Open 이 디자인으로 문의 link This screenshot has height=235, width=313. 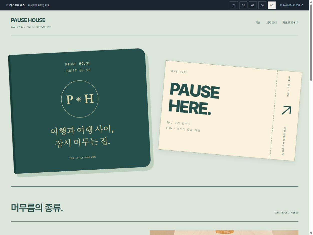(x=291, y=5)
